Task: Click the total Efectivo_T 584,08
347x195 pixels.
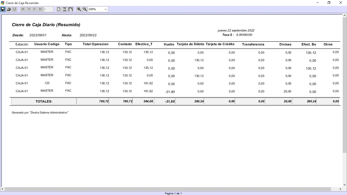Action: [148, 101]
